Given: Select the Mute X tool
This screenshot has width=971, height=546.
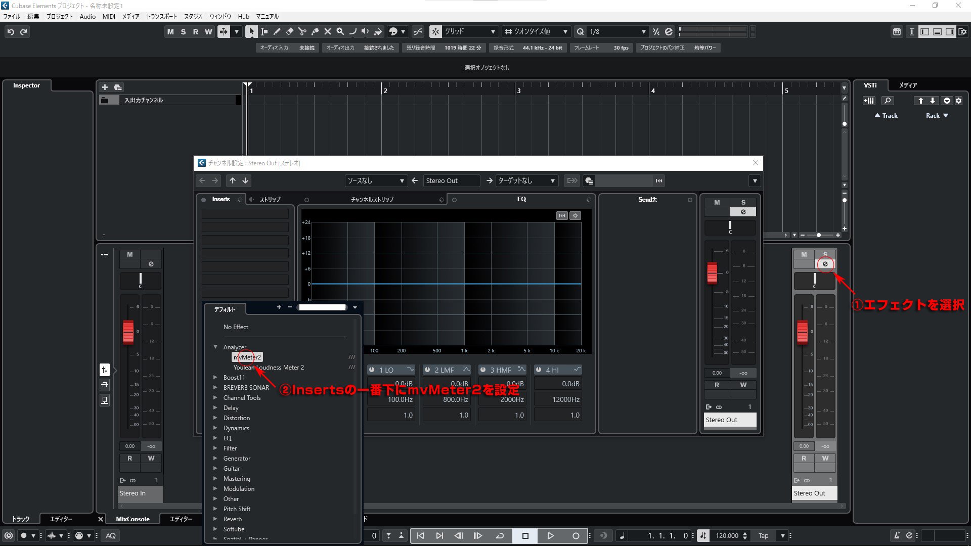Looking at the screenshot, I should pos(327,32).
